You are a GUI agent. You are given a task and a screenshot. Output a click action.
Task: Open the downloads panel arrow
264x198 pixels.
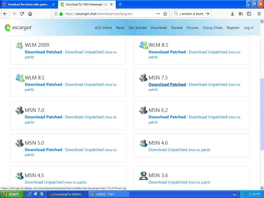click(233, 14)
